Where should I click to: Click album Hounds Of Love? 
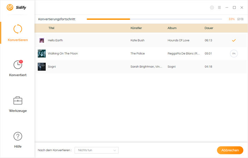click(x=179, y=40)
